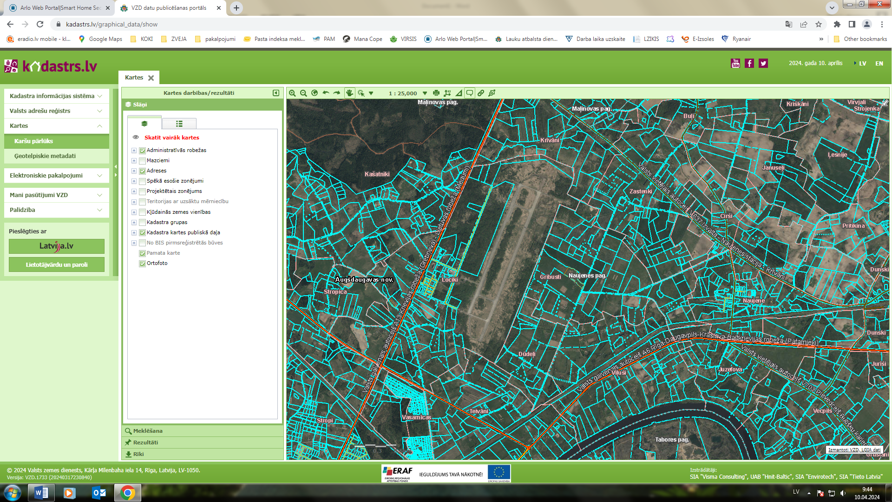892x502 pixels.
Task: Expand Mani pasūtījumi VZD menu
Action: (x=56, y=195)
